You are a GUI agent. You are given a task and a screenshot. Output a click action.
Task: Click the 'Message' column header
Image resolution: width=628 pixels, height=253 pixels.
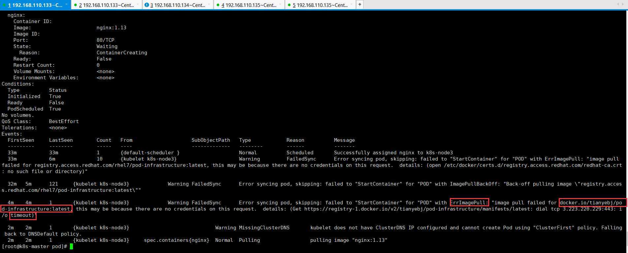pyautogui.click(x=344, y=140)
